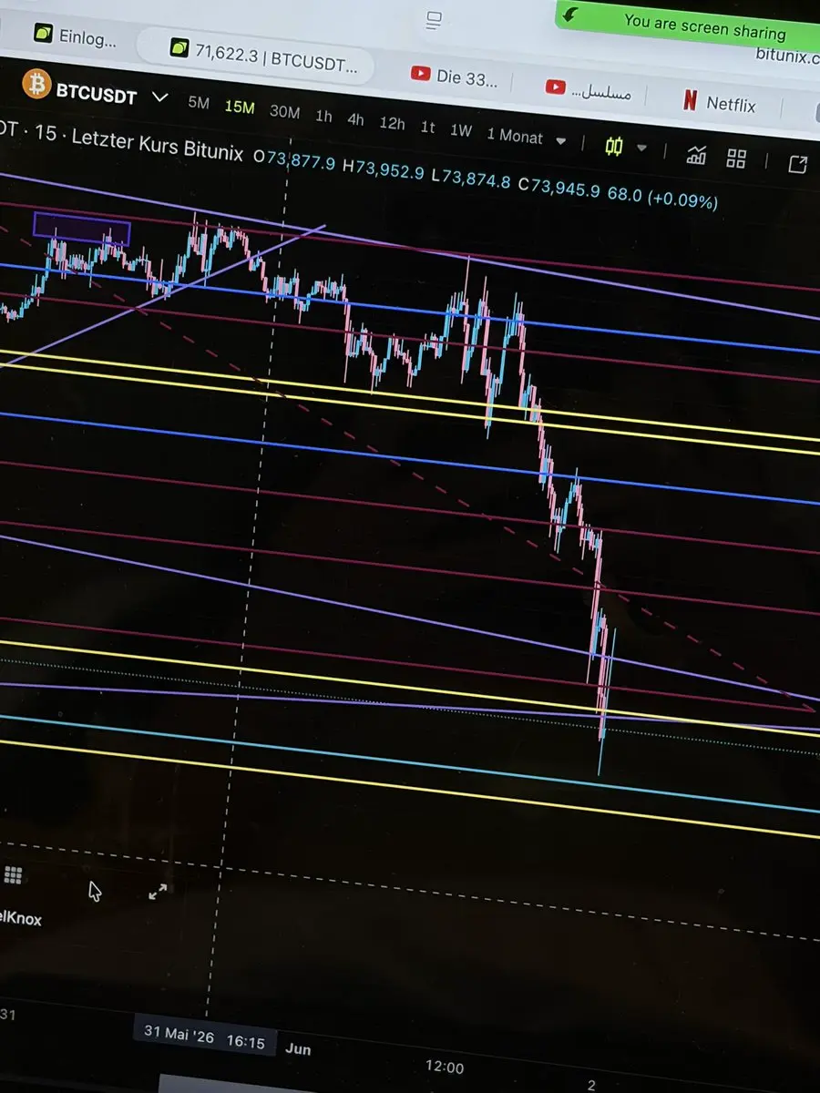Screen dimensions: 820x1093
Task: Click the 31 Mai '26 16:15 date label
Action: click(205, 1039)
